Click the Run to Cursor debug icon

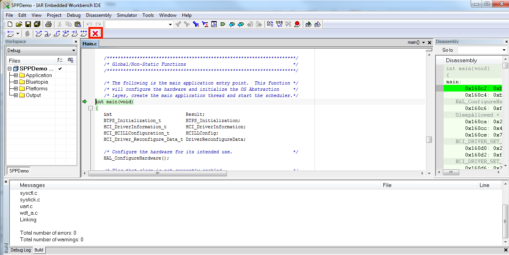point(75,34)
